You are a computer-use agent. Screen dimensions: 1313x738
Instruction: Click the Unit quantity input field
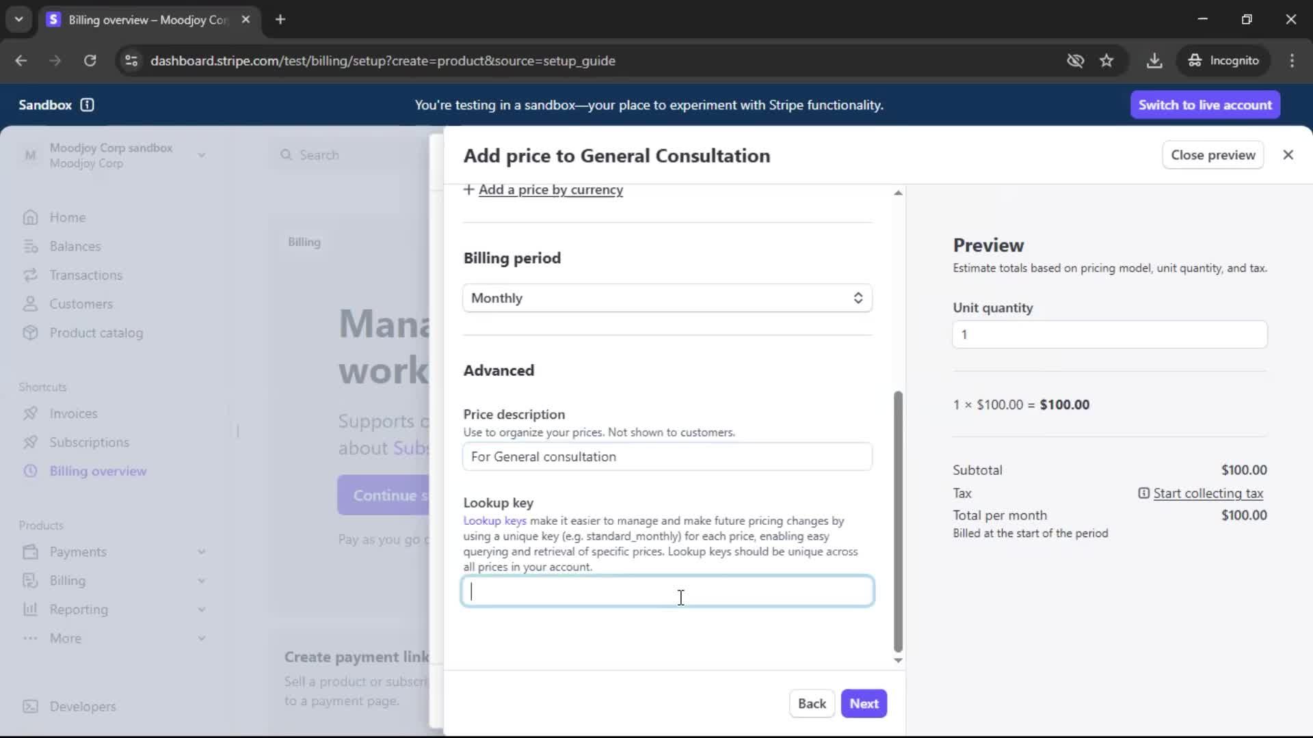[1109, 335]
